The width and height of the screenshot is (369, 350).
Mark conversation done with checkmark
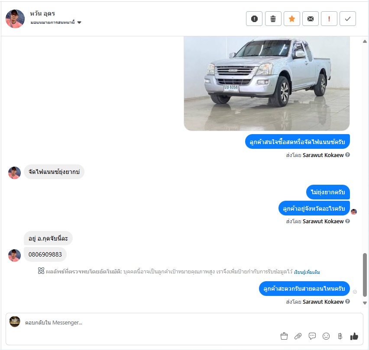(348, 19)
